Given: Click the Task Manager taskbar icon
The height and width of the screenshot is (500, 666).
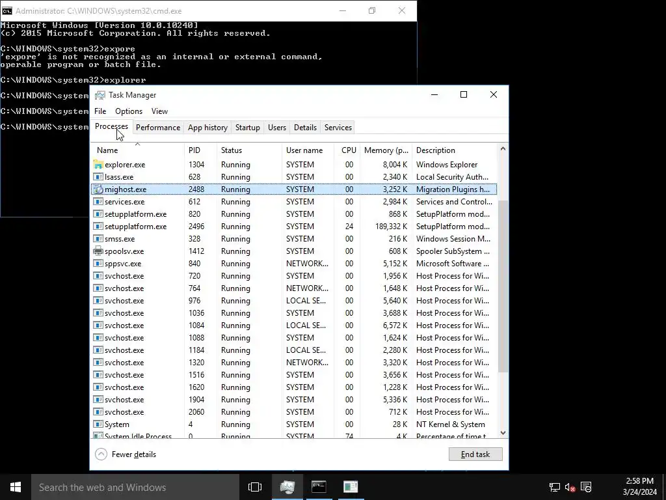Looking at the screenshot, I should pyautogui.click(x=287, y=487).
